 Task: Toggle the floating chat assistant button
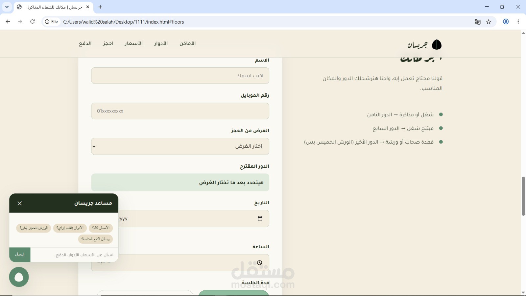tap(19, 277)
